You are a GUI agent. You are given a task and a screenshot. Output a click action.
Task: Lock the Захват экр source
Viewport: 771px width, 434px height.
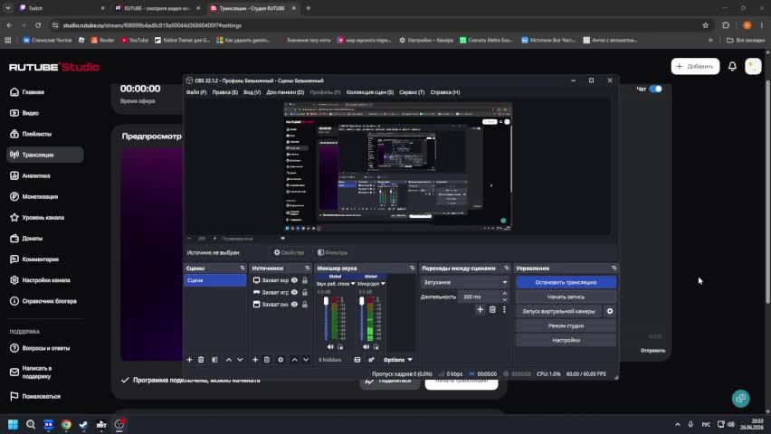(305, 280)
